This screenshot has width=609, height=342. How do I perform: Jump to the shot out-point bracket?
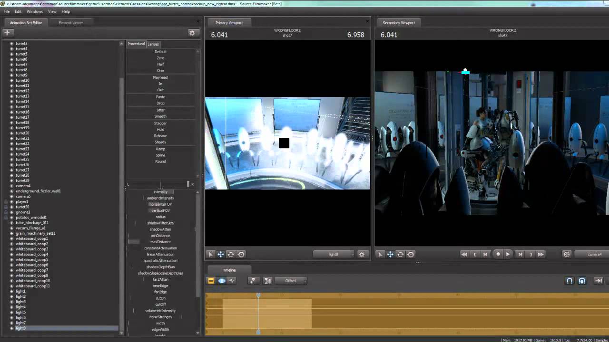[x=530, y=255]
